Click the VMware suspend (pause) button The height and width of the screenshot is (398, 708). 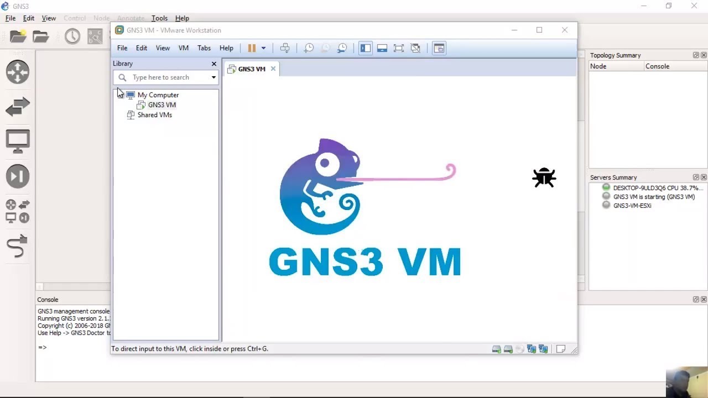pos(252,48)
